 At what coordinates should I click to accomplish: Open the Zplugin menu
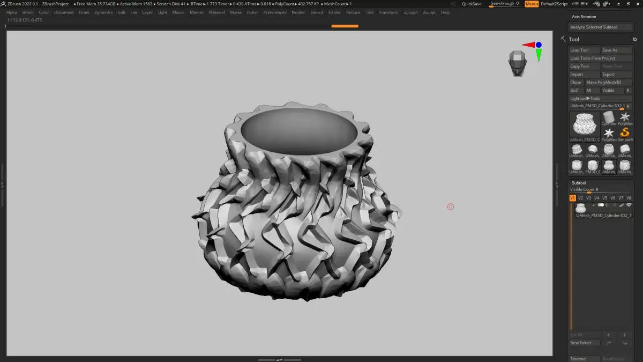(x=410, y=12)
